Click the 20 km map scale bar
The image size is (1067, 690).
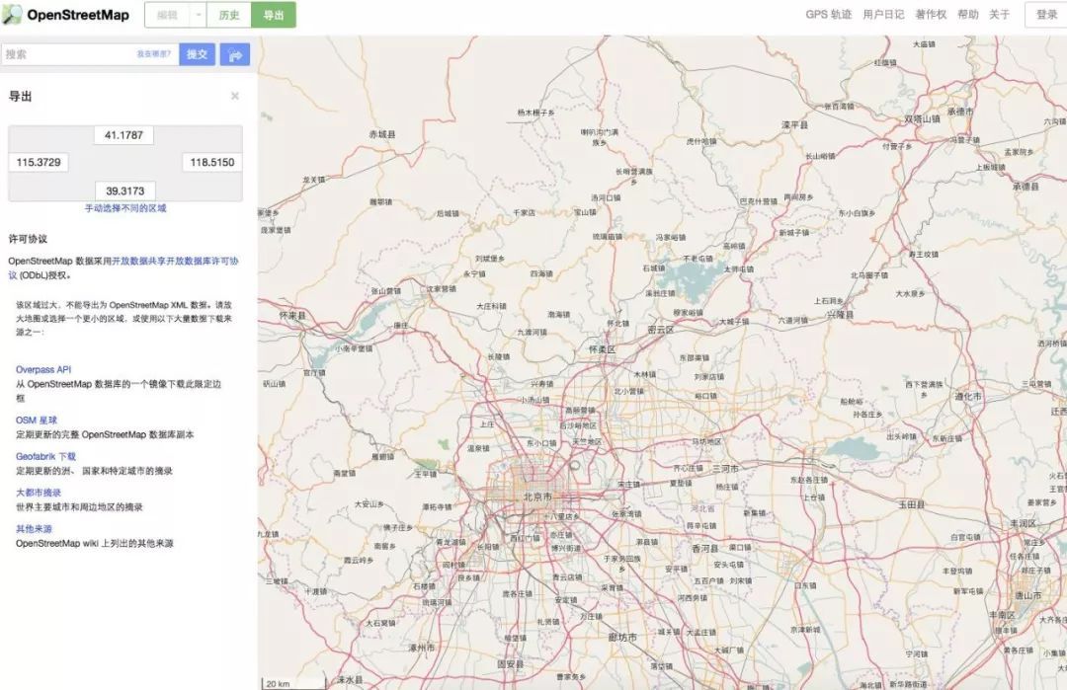click(x=292, y=682)
